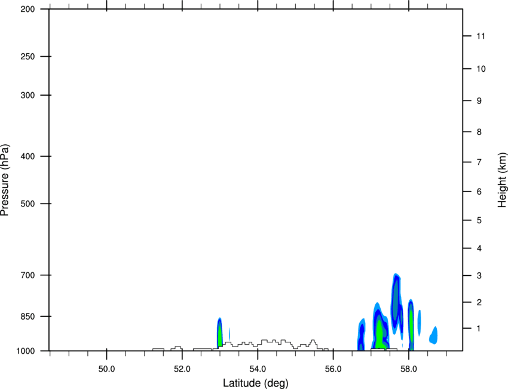Click the 8 km height label
Viewport: 508px width, 389px height.
(x=479, y=132)
